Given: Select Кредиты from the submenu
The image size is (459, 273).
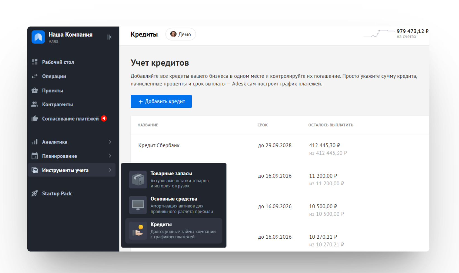Looking at the screenshot, I should pos(174,231).
